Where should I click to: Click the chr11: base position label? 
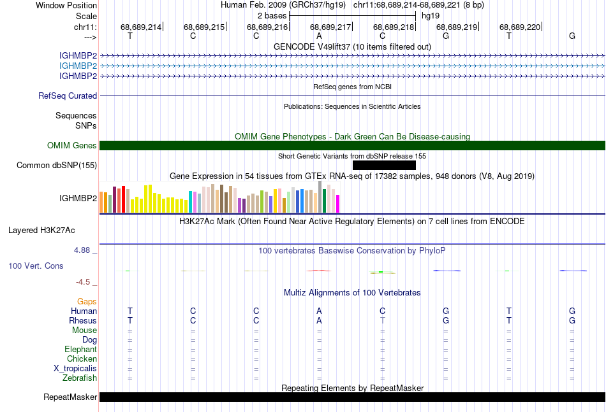point(85,27)
